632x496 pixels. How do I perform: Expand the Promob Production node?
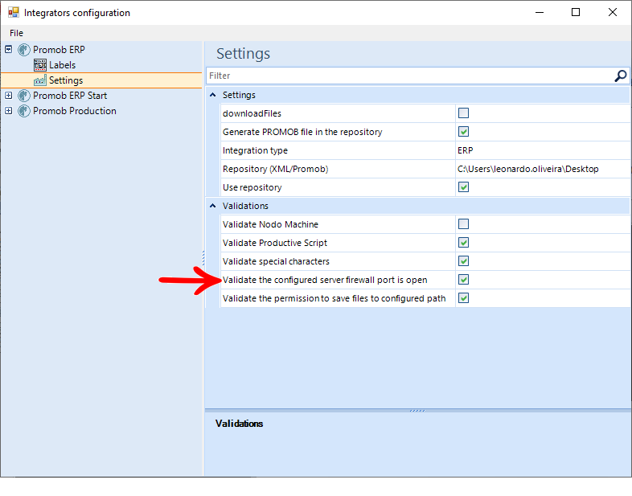[x=9, y=111]
